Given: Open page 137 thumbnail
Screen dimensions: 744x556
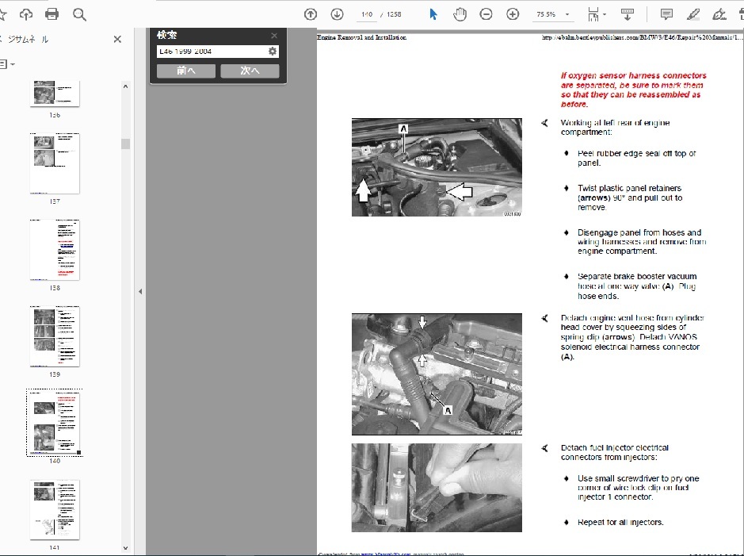Looking at the screenshot, I should (55, 163).
